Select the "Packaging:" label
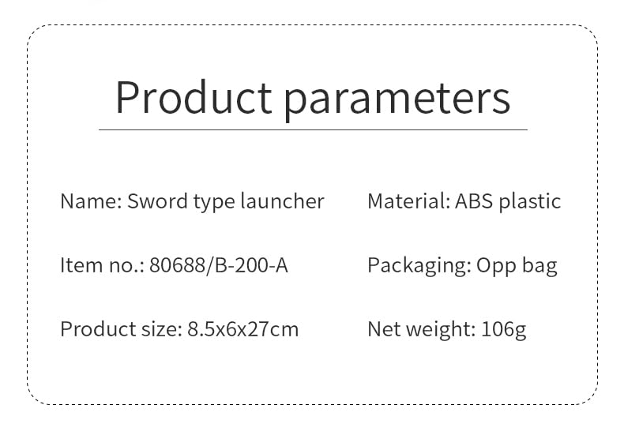 (419, 266)
